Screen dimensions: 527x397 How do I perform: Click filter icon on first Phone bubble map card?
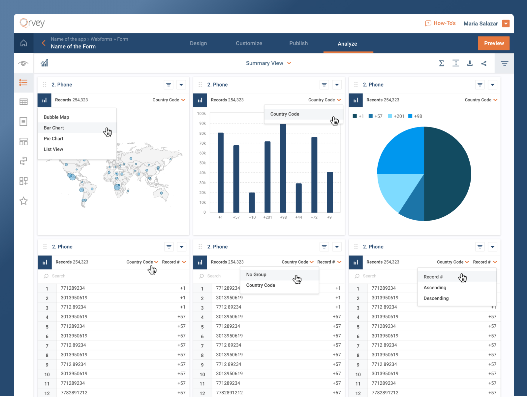coord(169,85)
